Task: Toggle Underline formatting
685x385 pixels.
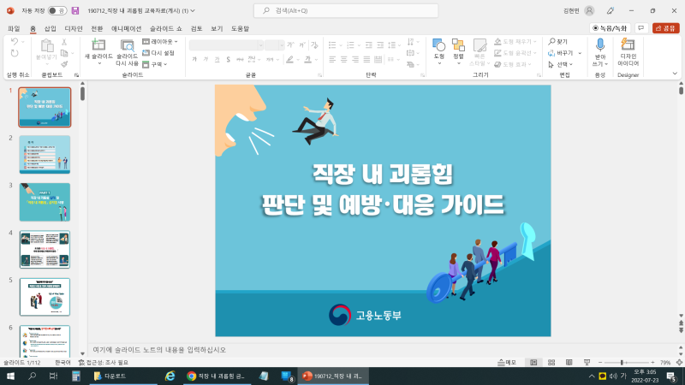Action: coord(217,59)
